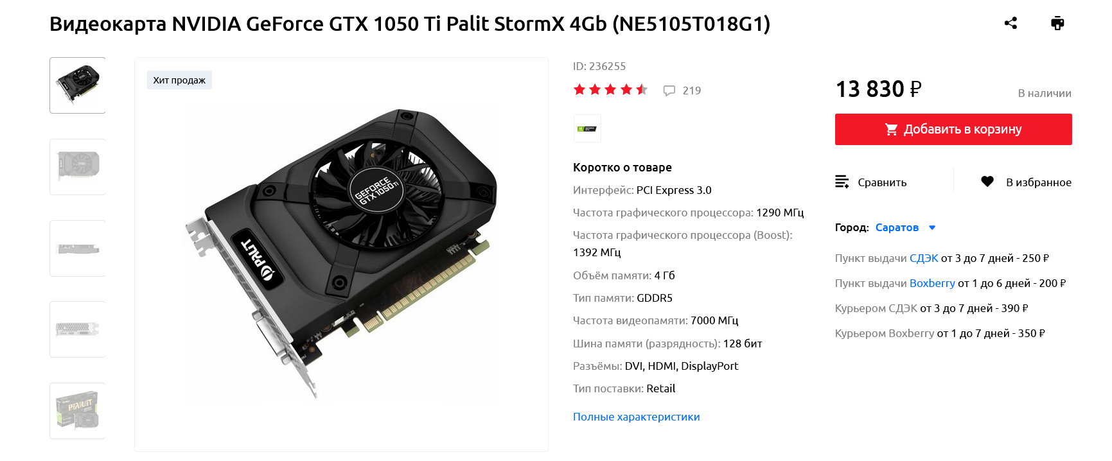Select the retail box thumbnail
This screenshot has width=1112, height=461.
(78, 411)
